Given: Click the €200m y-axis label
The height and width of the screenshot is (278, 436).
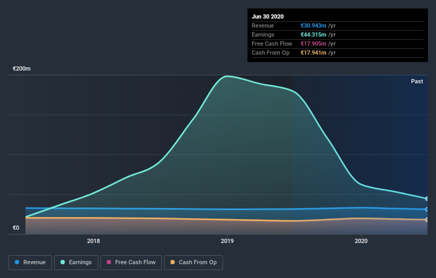Looking at the screenshot, I should (22, 68).
